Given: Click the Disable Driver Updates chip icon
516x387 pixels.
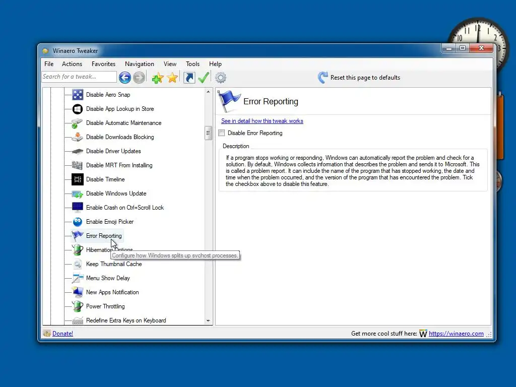Looking at the screenshot, I should 78,151.
